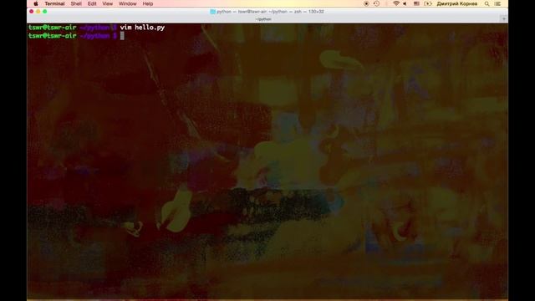
Task: Open the battery status icon
Action: click(427, 3)
